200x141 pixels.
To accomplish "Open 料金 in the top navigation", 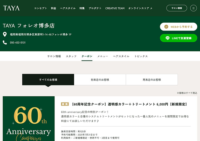I will tap(54, 8).
